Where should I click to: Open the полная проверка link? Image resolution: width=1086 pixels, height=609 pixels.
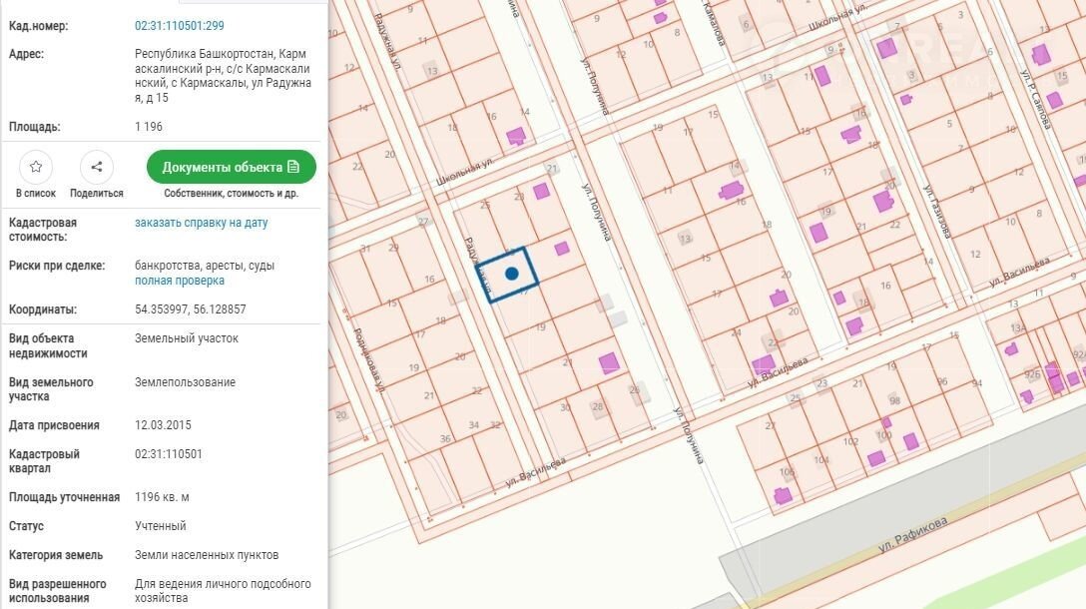click(180, 281)
